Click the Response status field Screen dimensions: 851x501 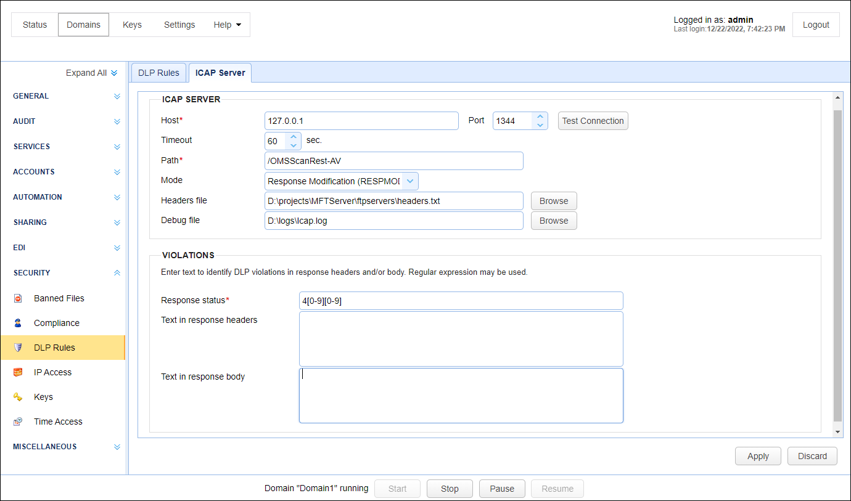[x=461, y=301]
